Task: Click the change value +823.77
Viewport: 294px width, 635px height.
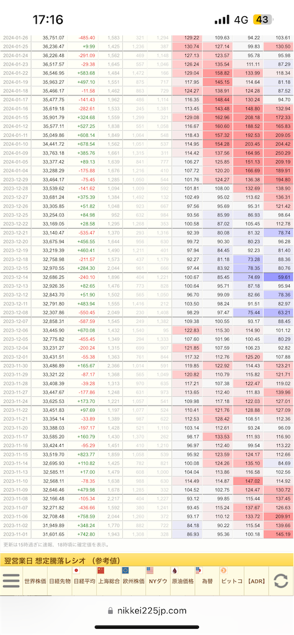Action: pos(86,454)
